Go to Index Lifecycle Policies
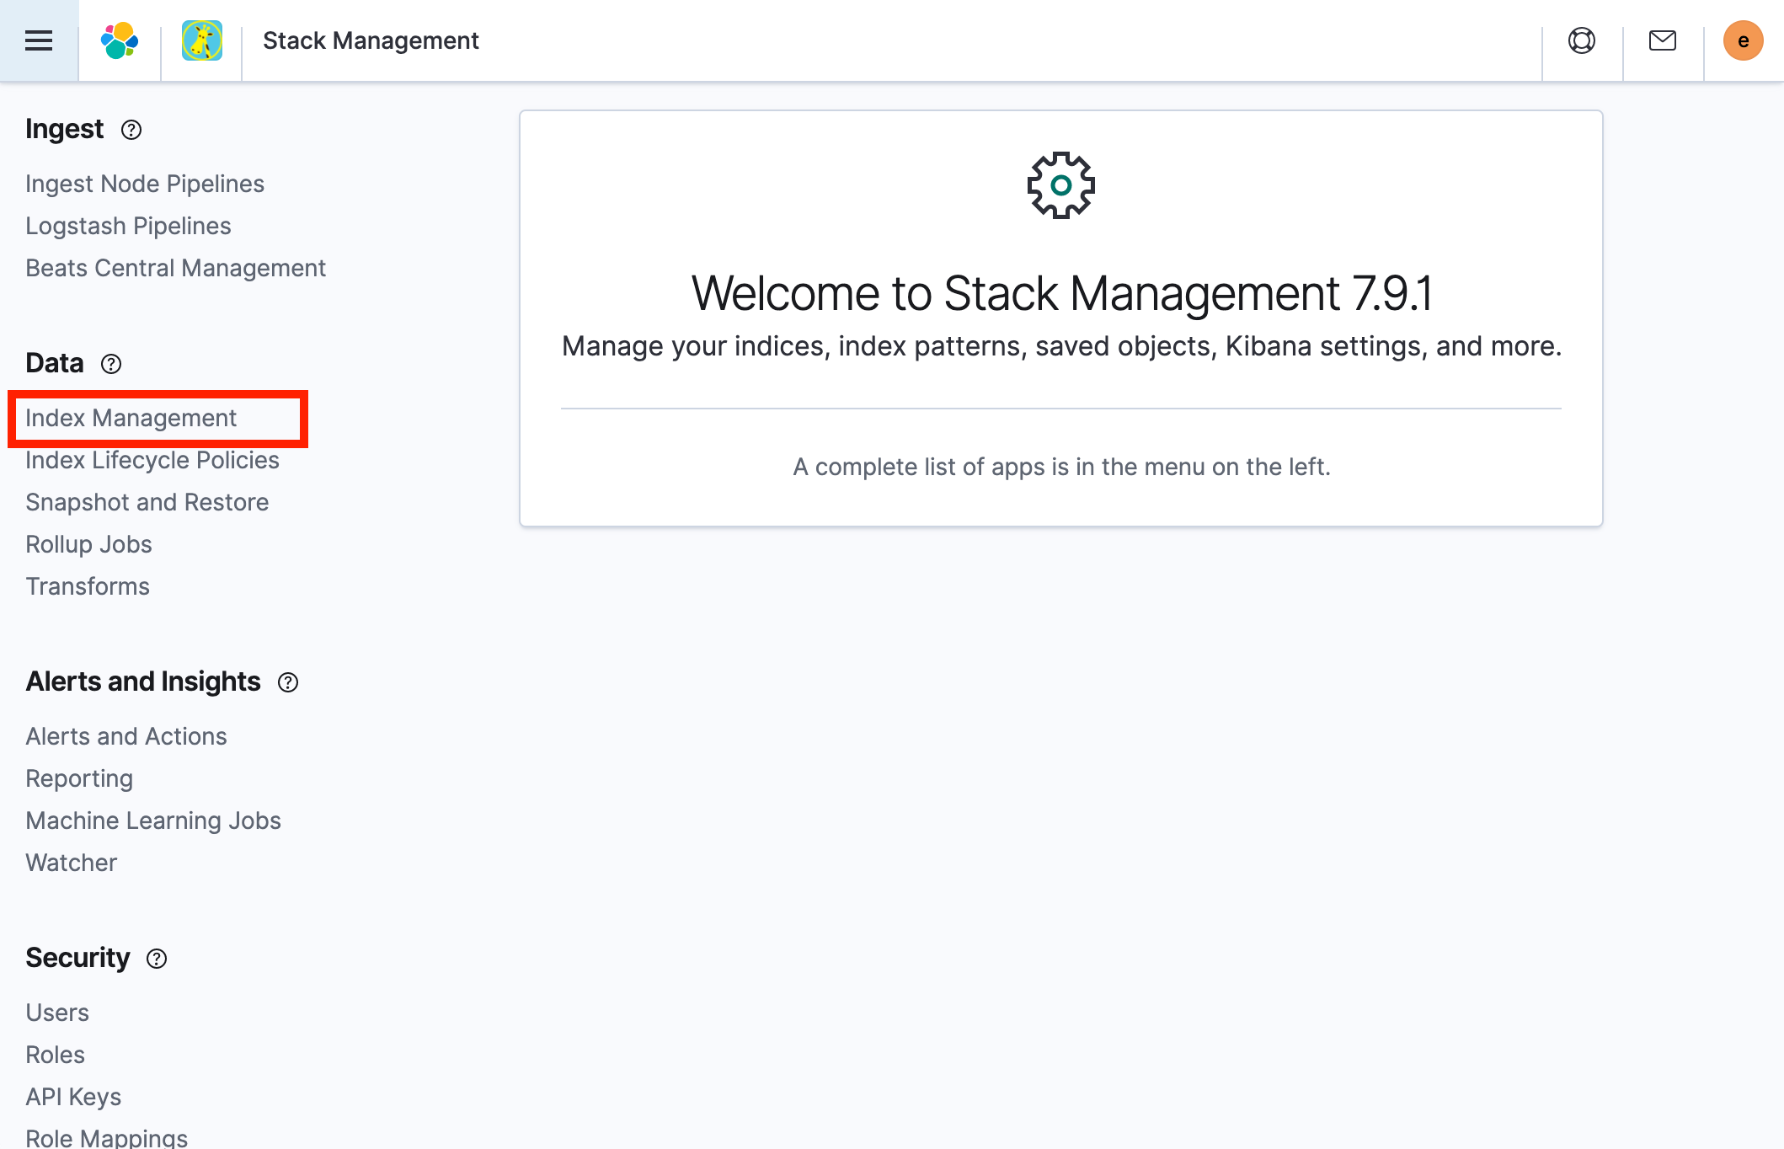This screenshot has width=1784, height=1149. [152, 460]
